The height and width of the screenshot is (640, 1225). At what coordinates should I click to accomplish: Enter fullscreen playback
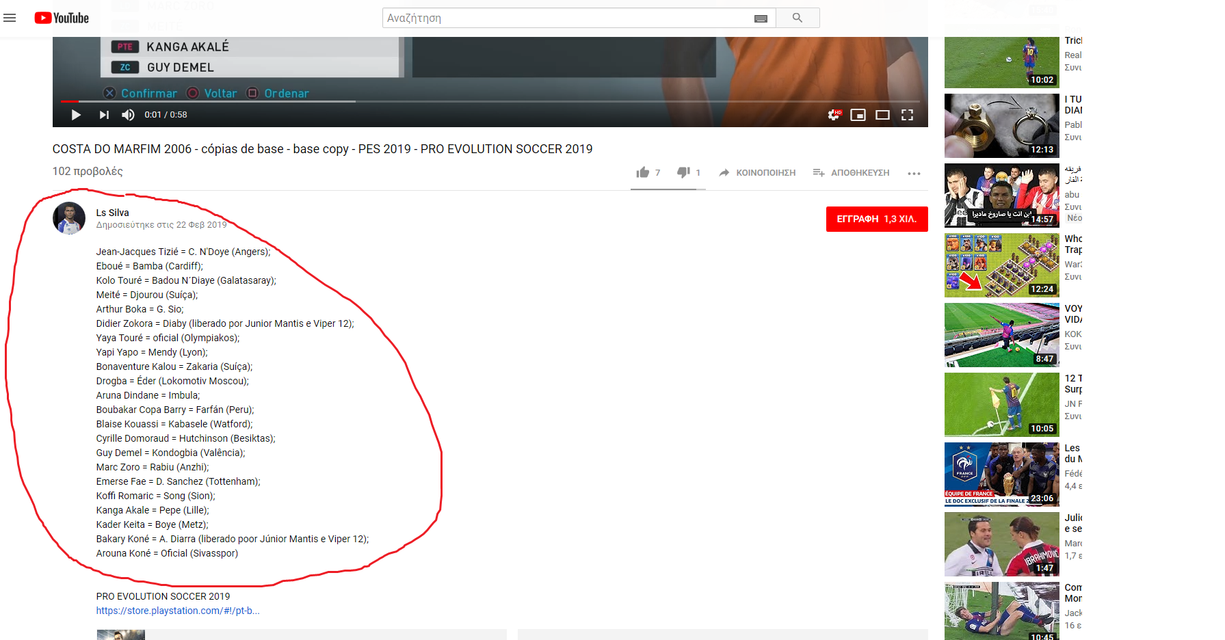(908, 114)
